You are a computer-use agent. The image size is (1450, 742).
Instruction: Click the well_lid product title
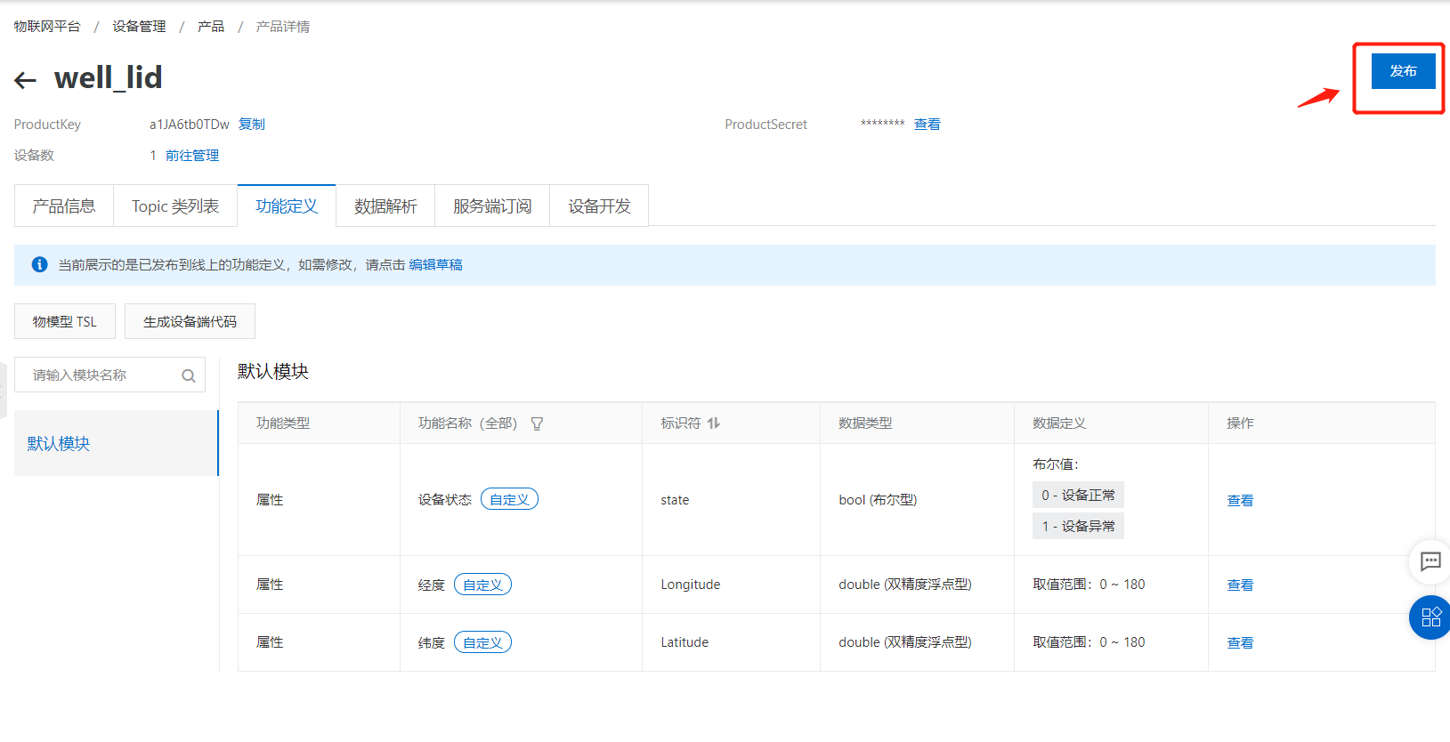(x=109, y=78)
